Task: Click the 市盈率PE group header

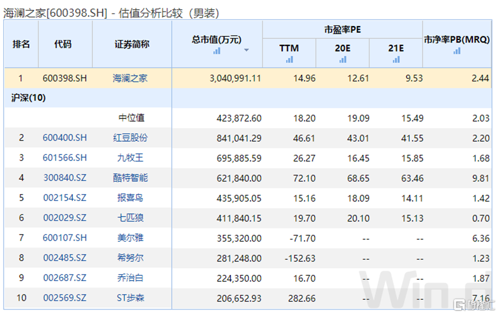Action: [342, 30]
